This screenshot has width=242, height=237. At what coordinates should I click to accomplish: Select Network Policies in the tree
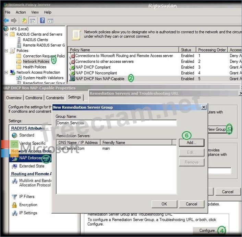pyautogui.click(x=36, y=62)
